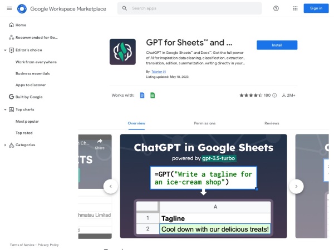
Task: Open Most popular chart
Action: [x=27, y=121]
